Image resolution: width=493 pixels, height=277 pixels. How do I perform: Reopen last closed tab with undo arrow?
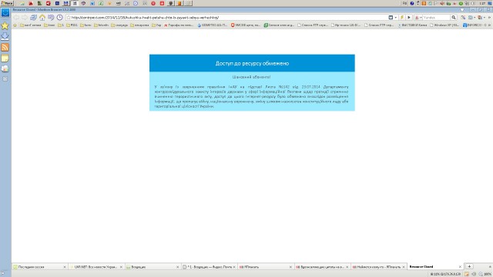tap(51, 18)
